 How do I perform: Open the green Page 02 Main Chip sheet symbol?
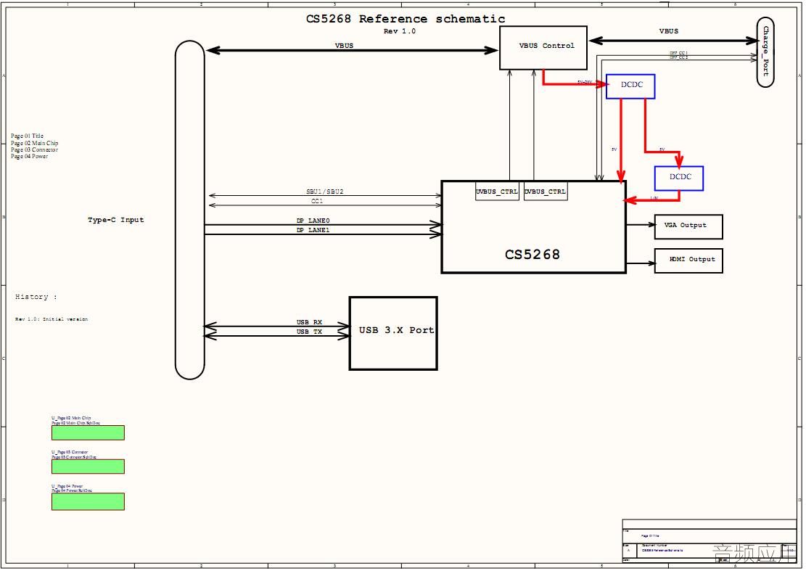pos(88,432)
